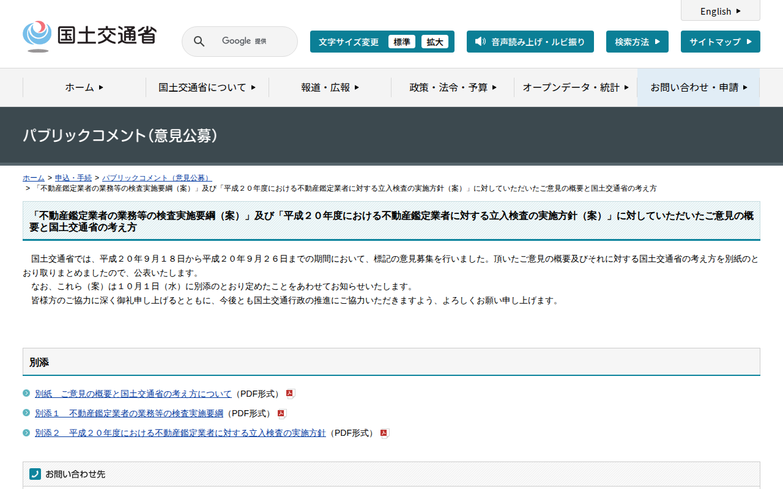Expand お問い合わせ・申請 menu arrow
783x489 pixels.
pos(745,87)
